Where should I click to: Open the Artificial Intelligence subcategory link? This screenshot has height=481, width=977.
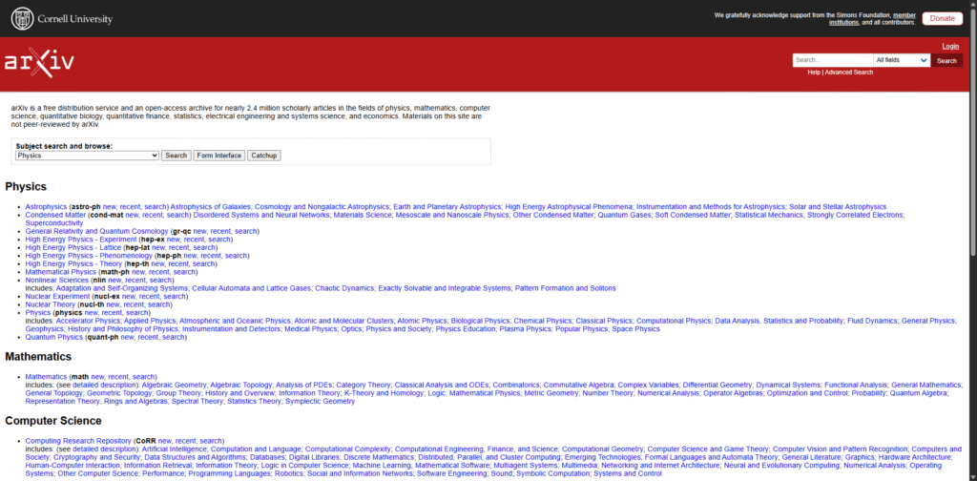[x=174, y=449]
